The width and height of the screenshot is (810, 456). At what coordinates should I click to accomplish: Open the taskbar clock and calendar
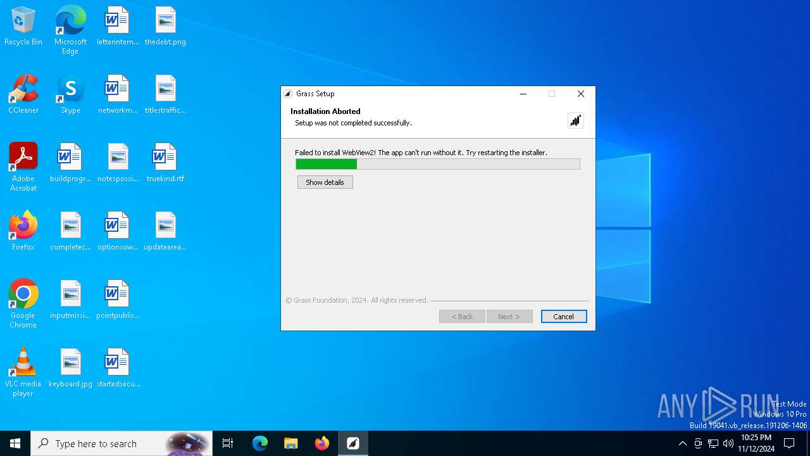(x=756, y=443)
